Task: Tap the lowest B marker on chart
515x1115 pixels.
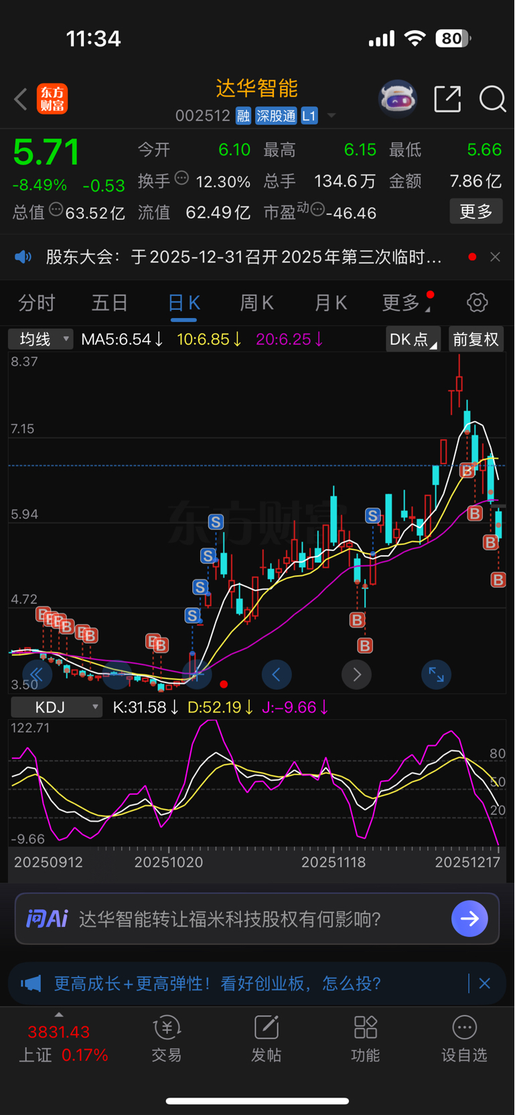Action: pos(365,646)
